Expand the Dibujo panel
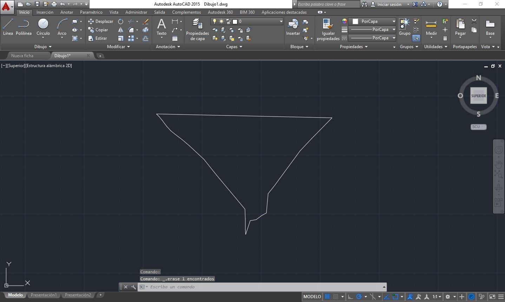 pos(43,47)
